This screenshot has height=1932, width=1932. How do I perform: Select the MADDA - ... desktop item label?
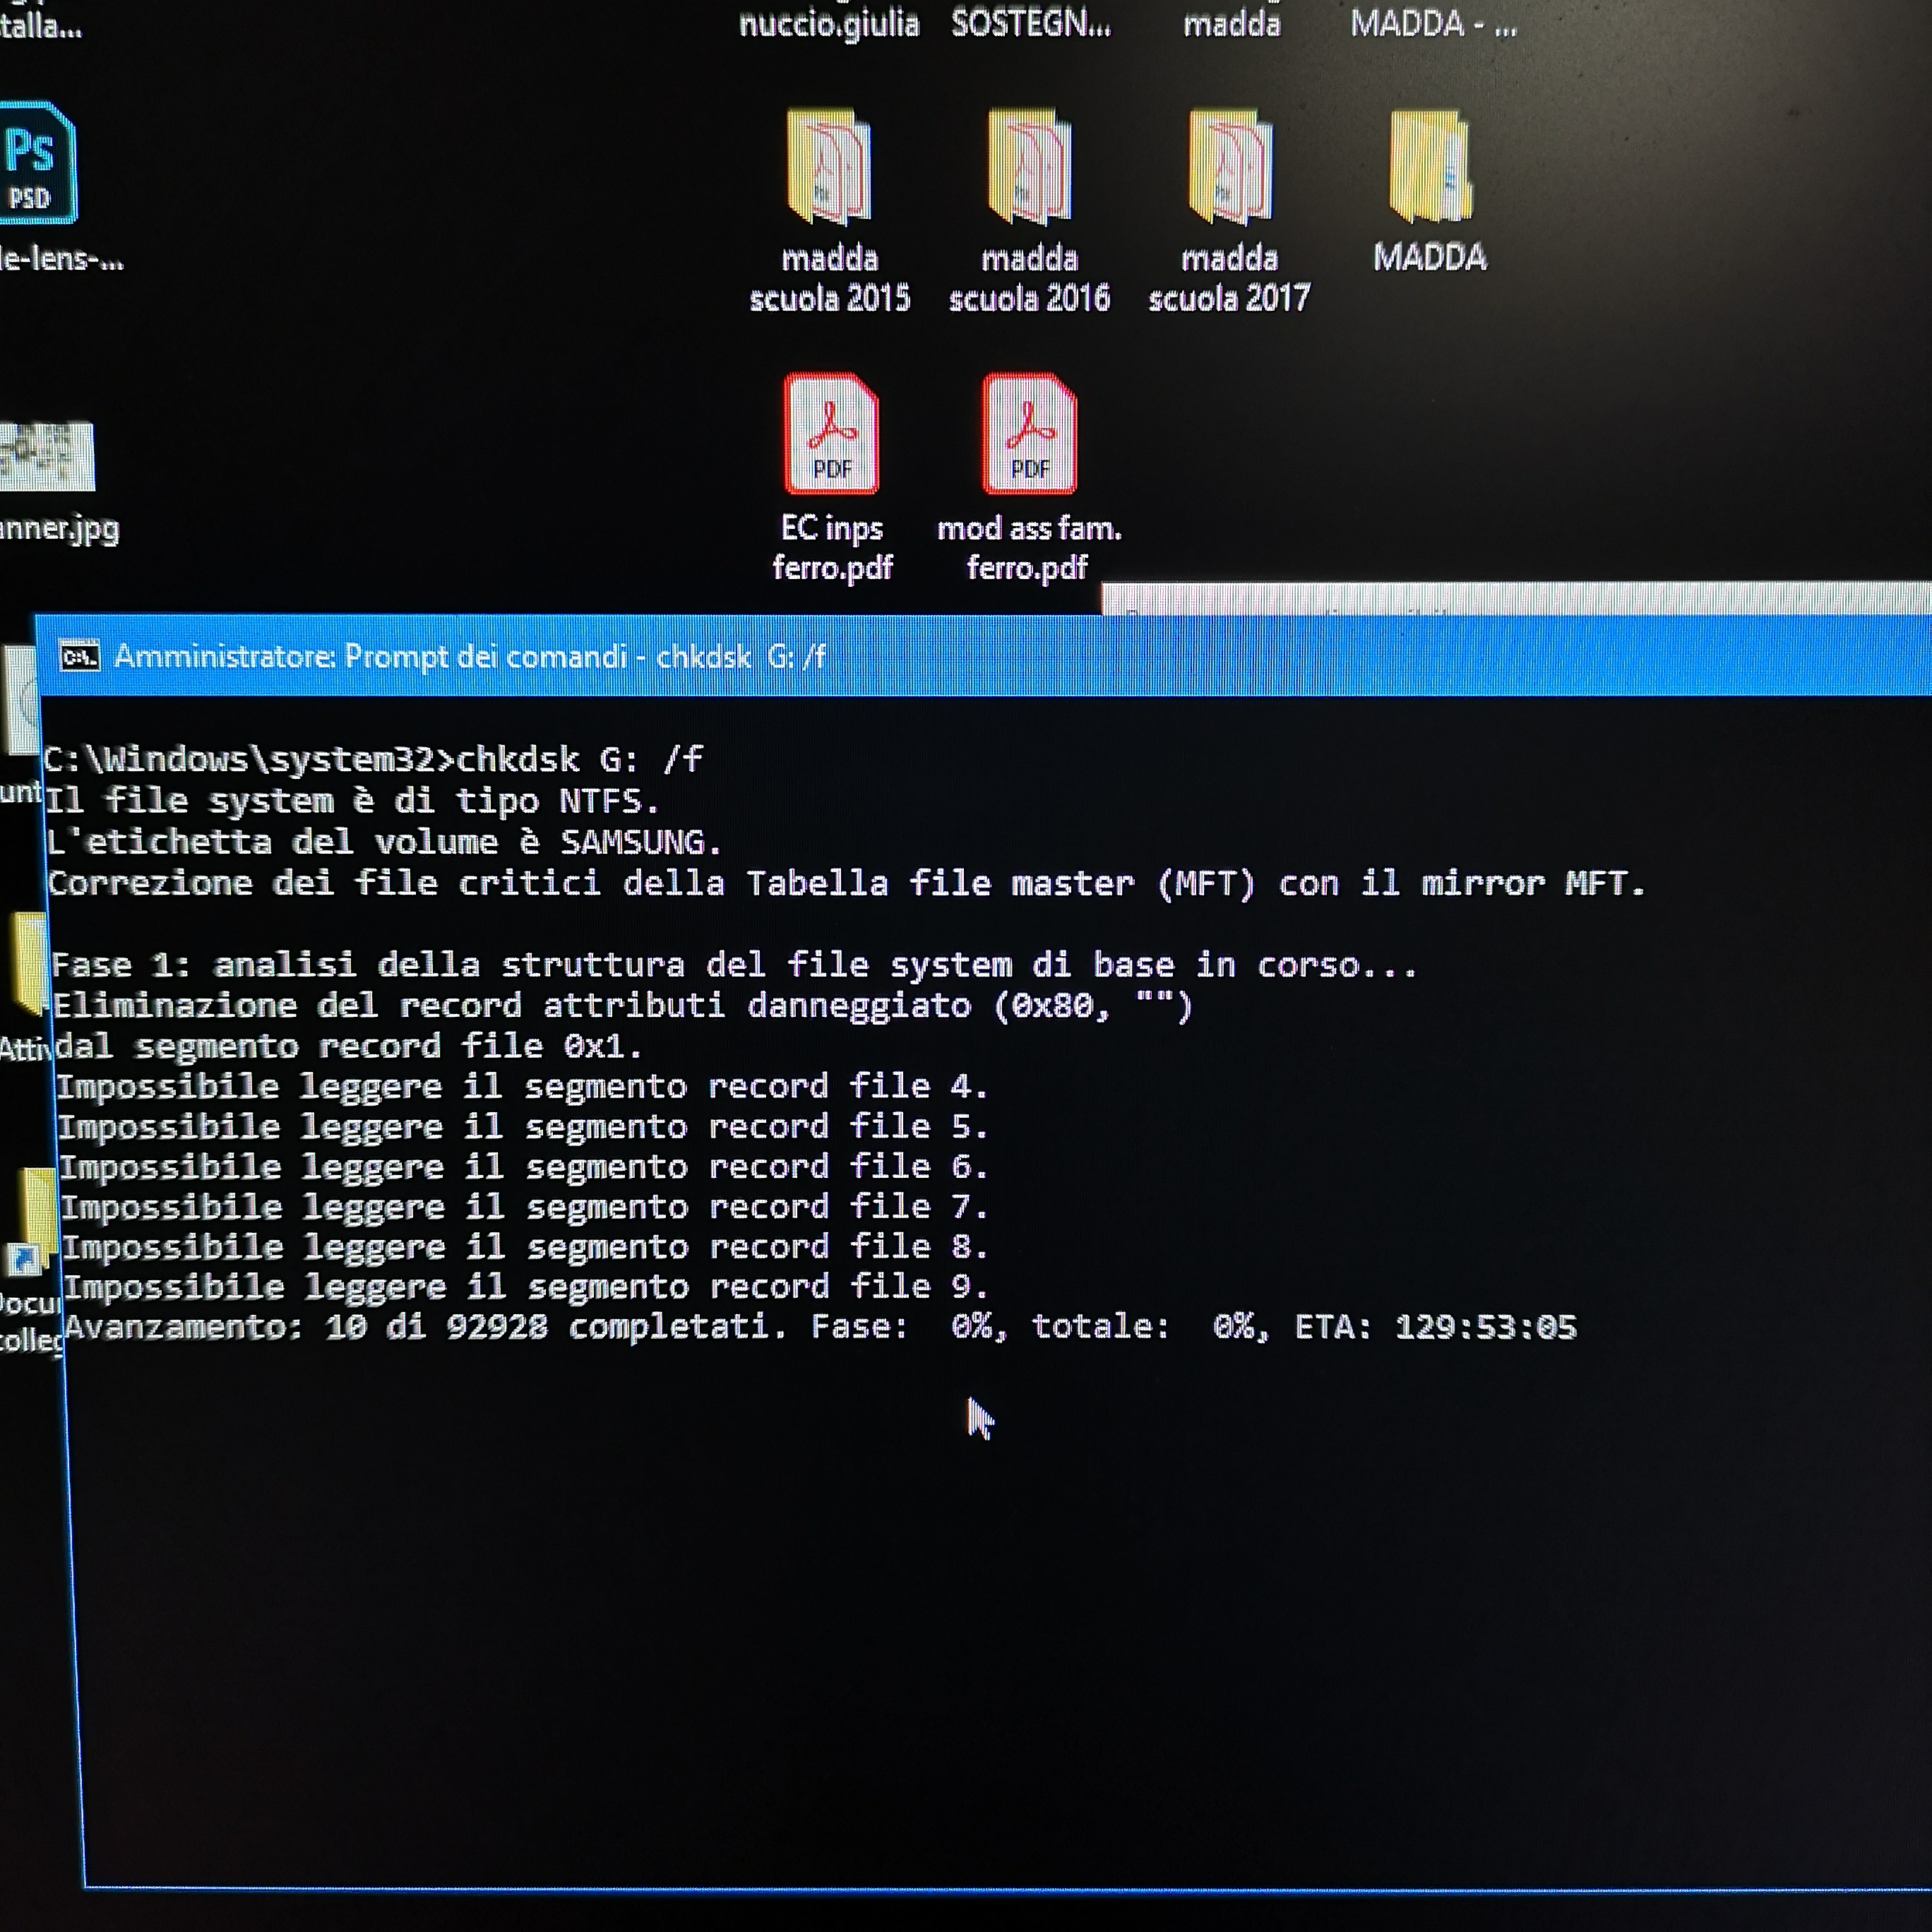coord(1433,23)
